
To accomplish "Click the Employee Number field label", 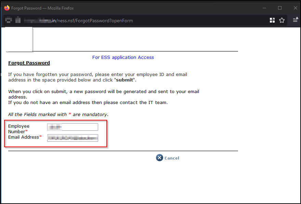I will (x=19, y=129).
